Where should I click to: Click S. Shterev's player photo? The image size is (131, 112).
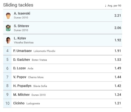point(8,28)
